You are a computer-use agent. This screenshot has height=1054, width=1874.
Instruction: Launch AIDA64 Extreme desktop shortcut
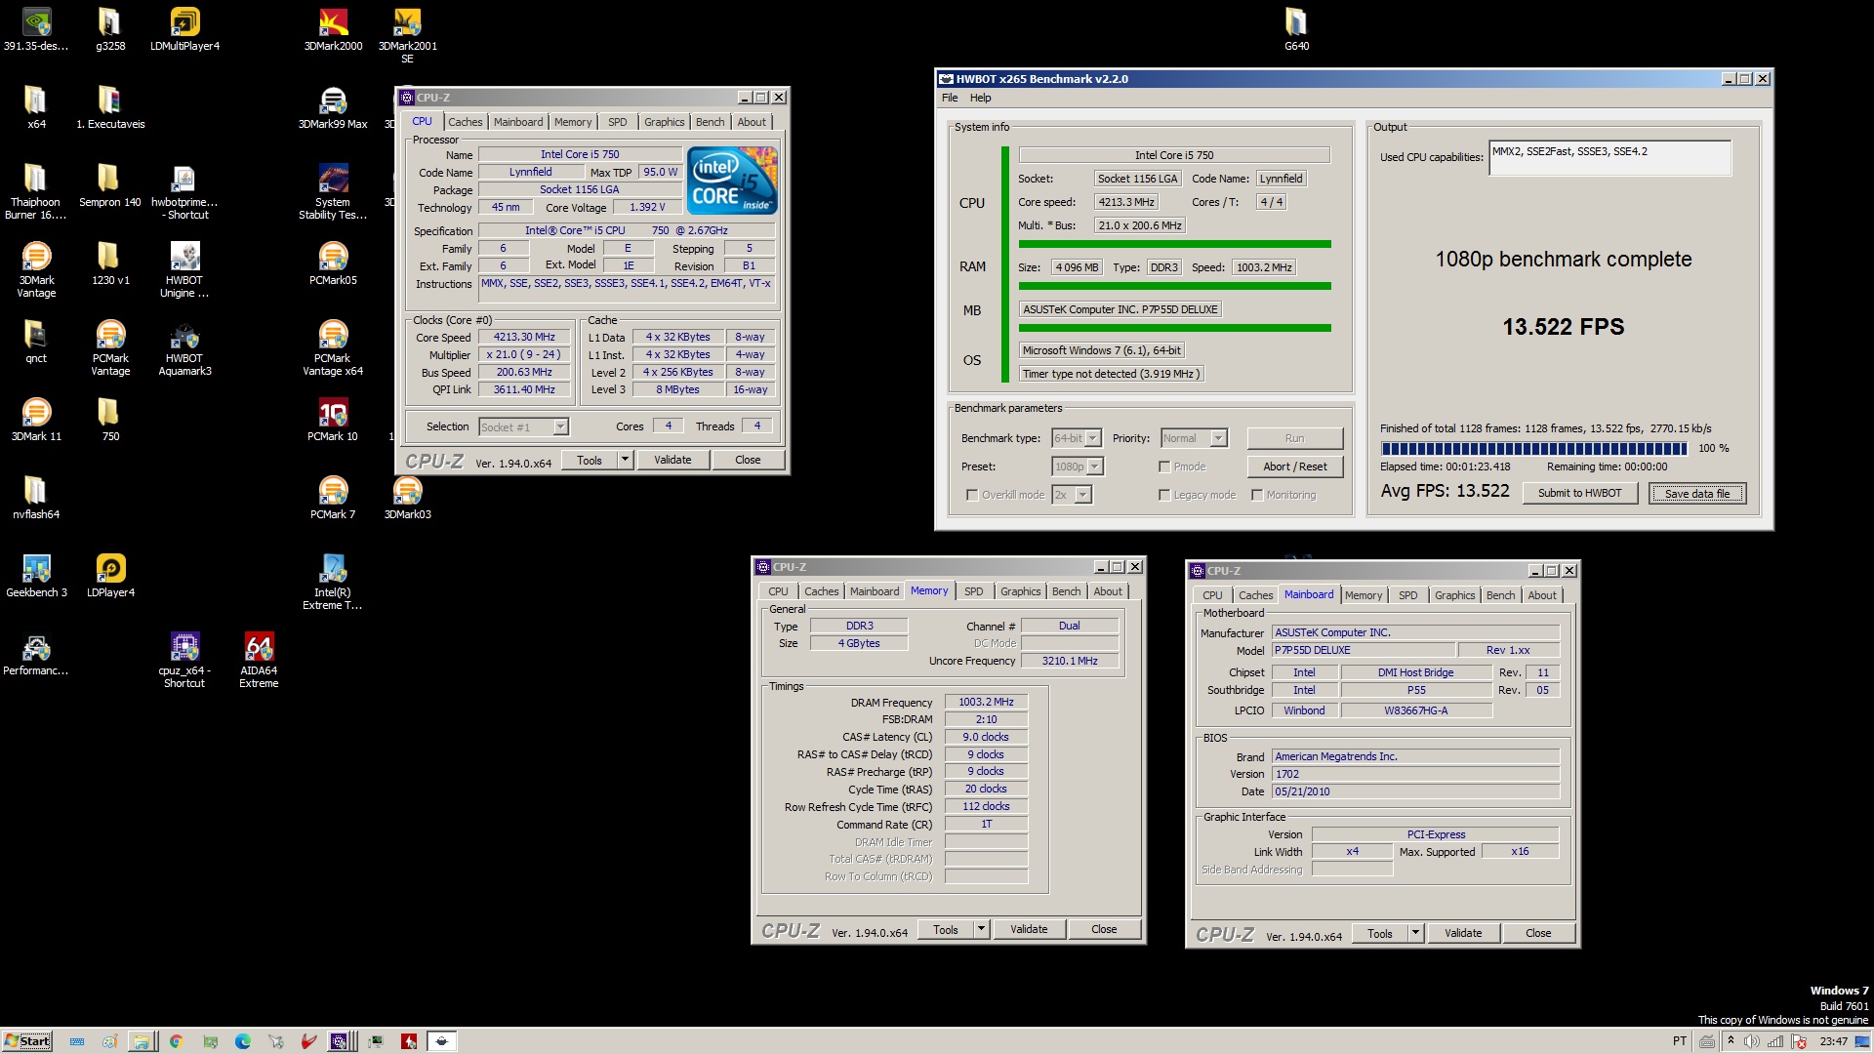coord(259,661)
